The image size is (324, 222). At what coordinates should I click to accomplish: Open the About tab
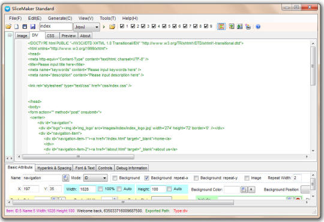click(85, 36)
